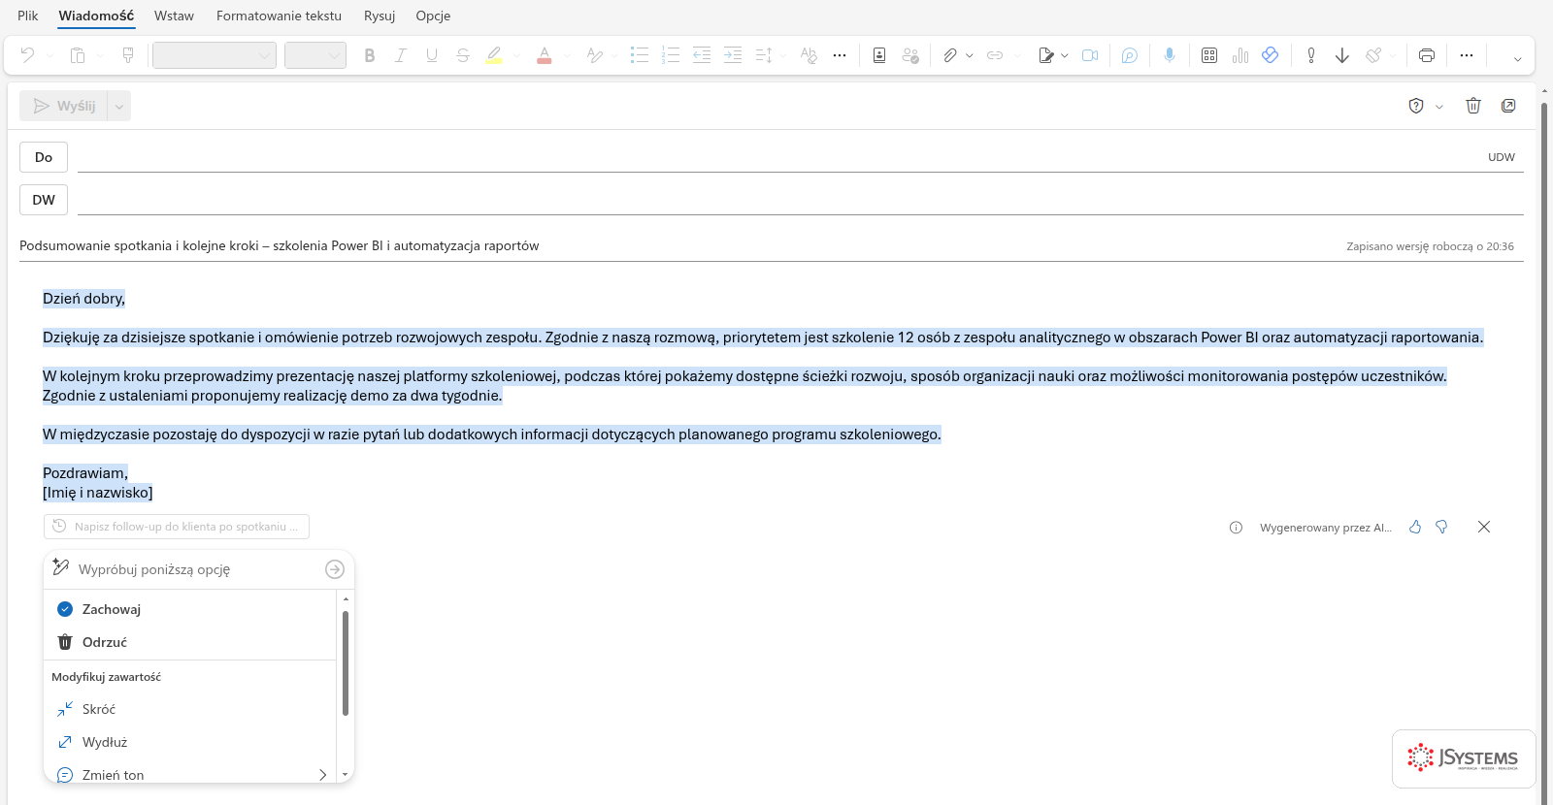Open the font size combo box
The height and width of the screenshot is (805, 1553).
click(x=315, y=55)
